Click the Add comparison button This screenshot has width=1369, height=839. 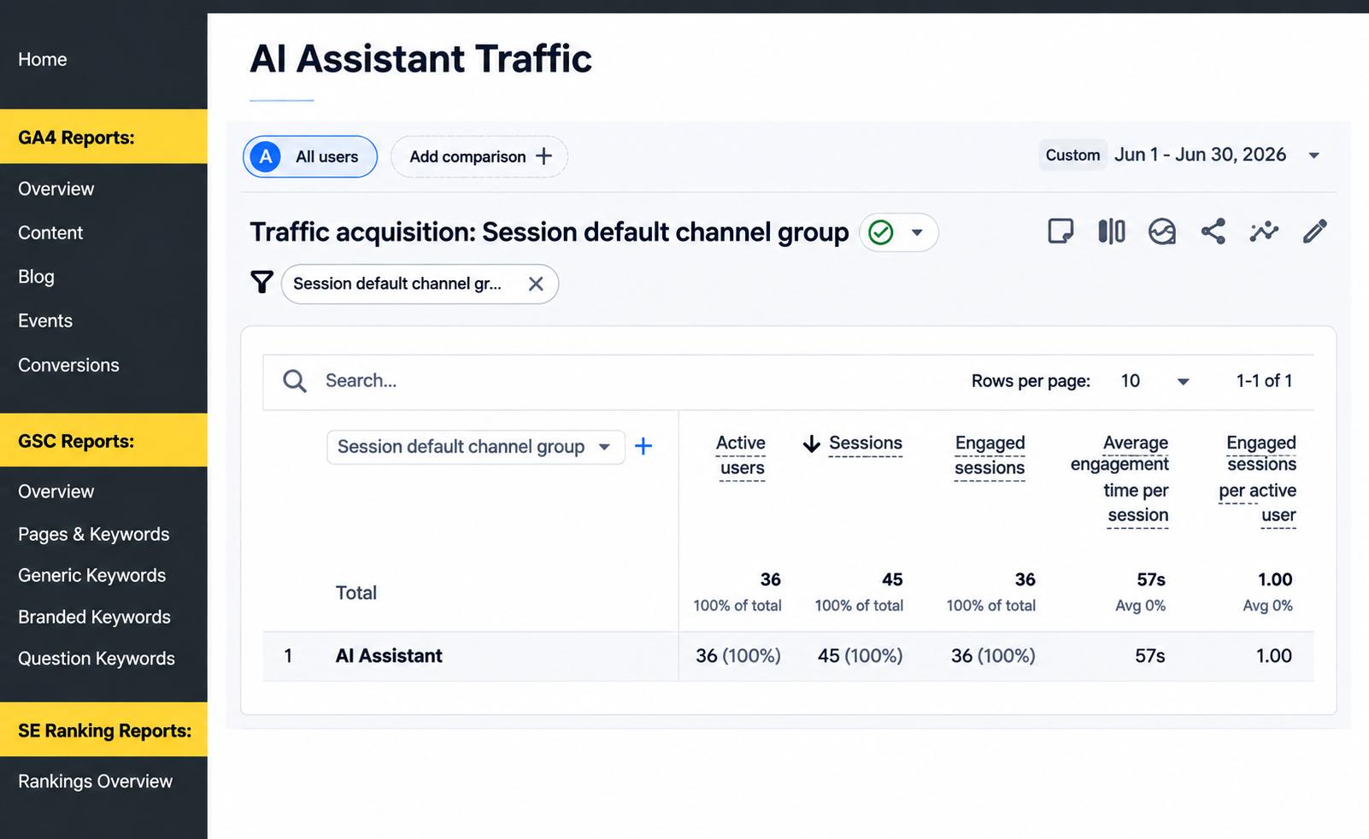[479, 156]
